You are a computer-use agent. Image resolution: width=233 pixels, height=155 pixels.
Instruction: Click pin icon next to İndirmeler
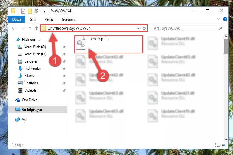[64, 69]
